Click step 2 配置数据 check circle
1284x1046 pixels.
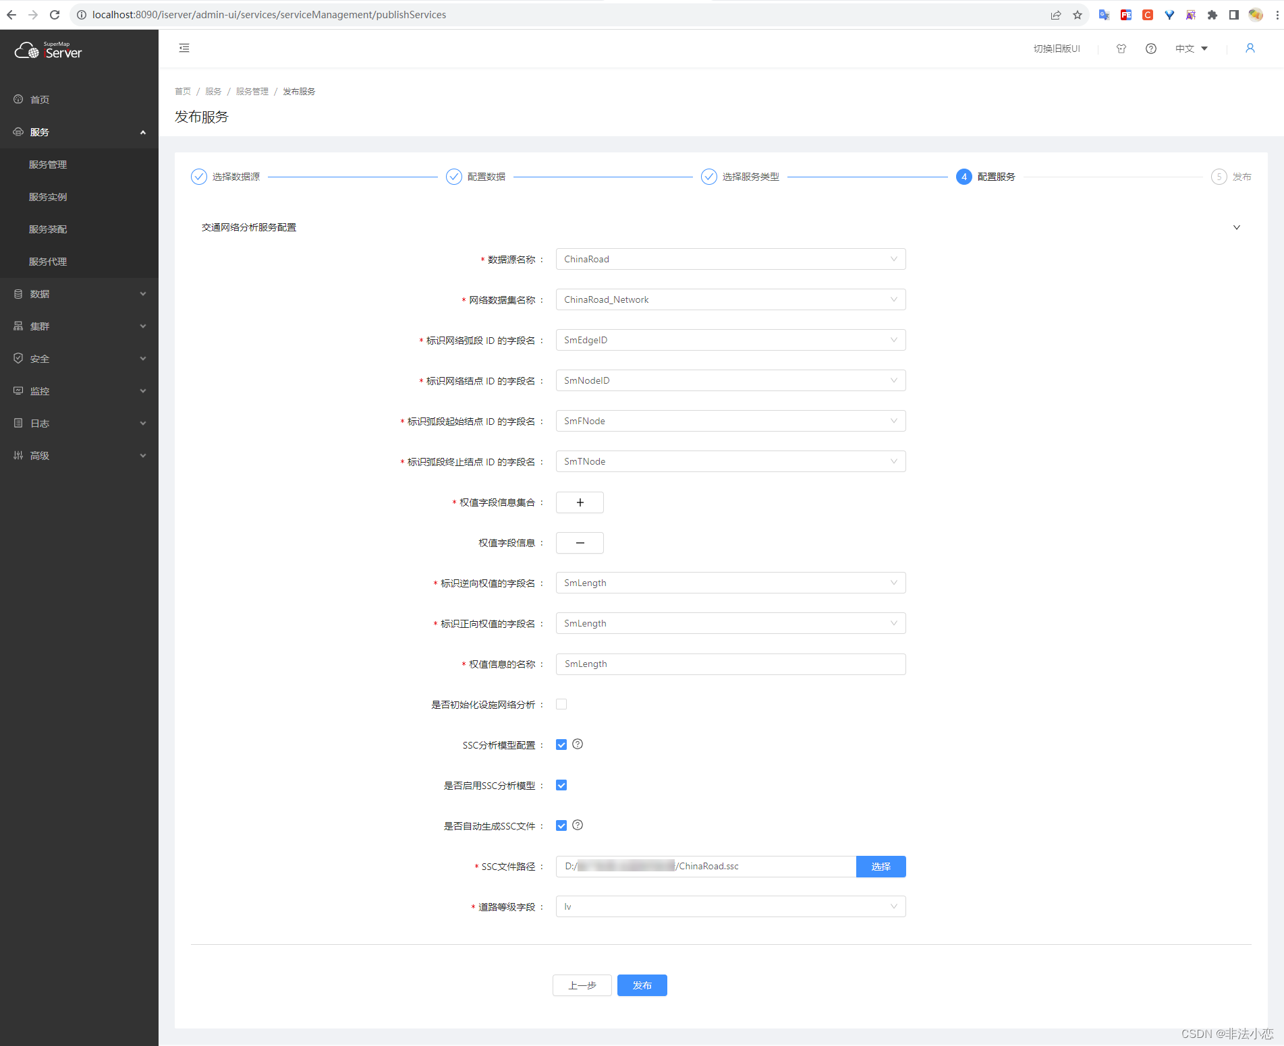454,177
